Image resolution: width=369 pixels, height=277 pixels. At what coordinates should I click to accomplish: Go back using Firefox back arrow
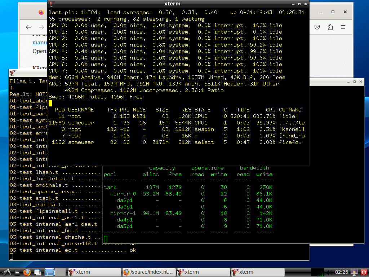29,27
